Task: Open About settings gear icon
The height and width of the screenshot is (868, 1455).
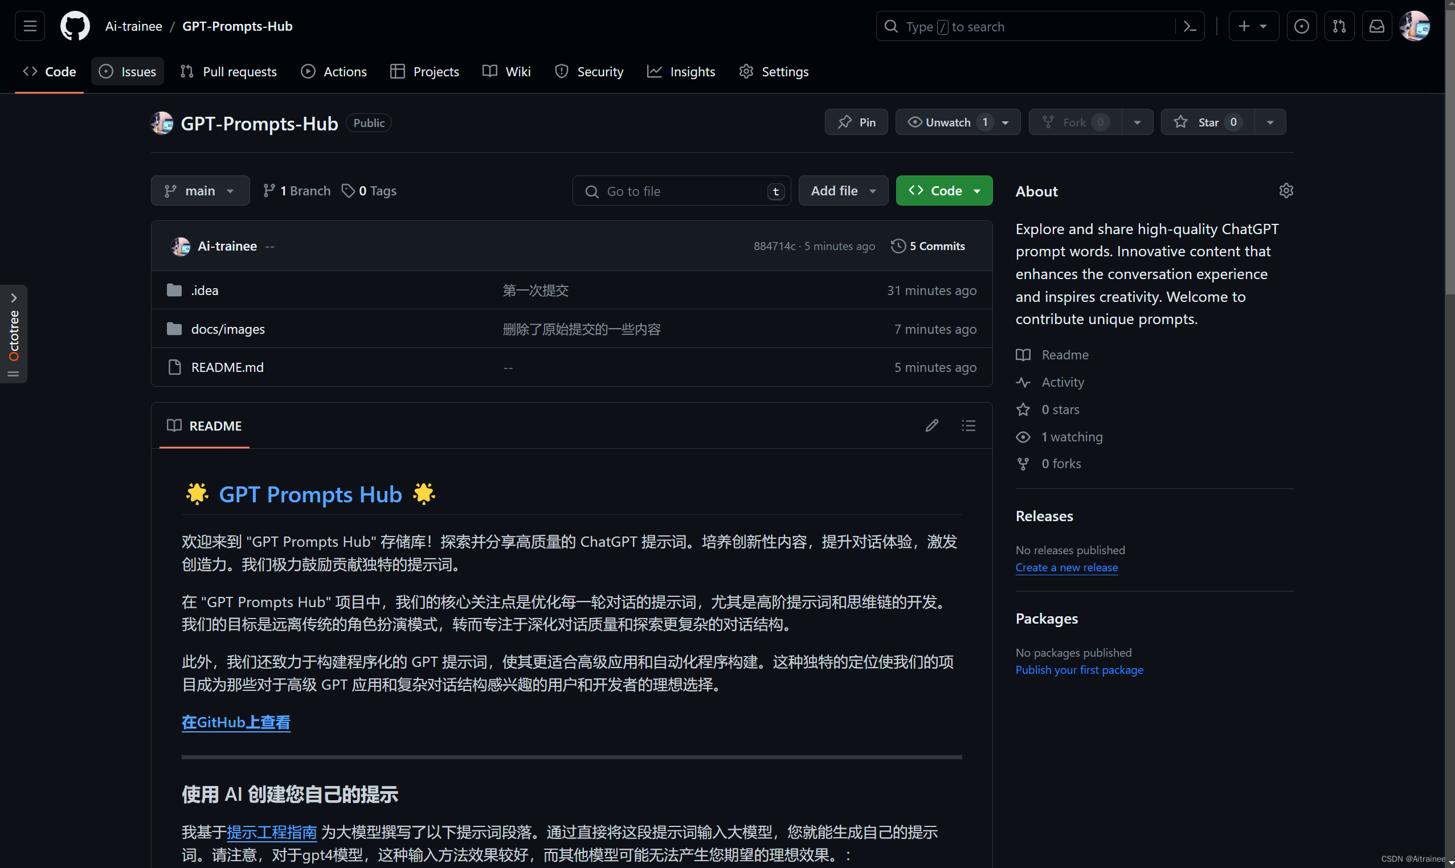Action: [1285, 191]
